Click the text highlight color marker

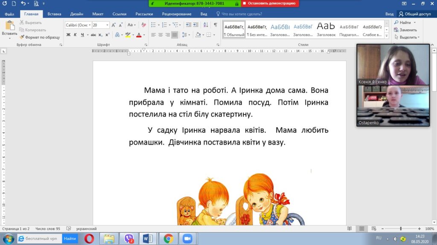(x=128, y=35)
